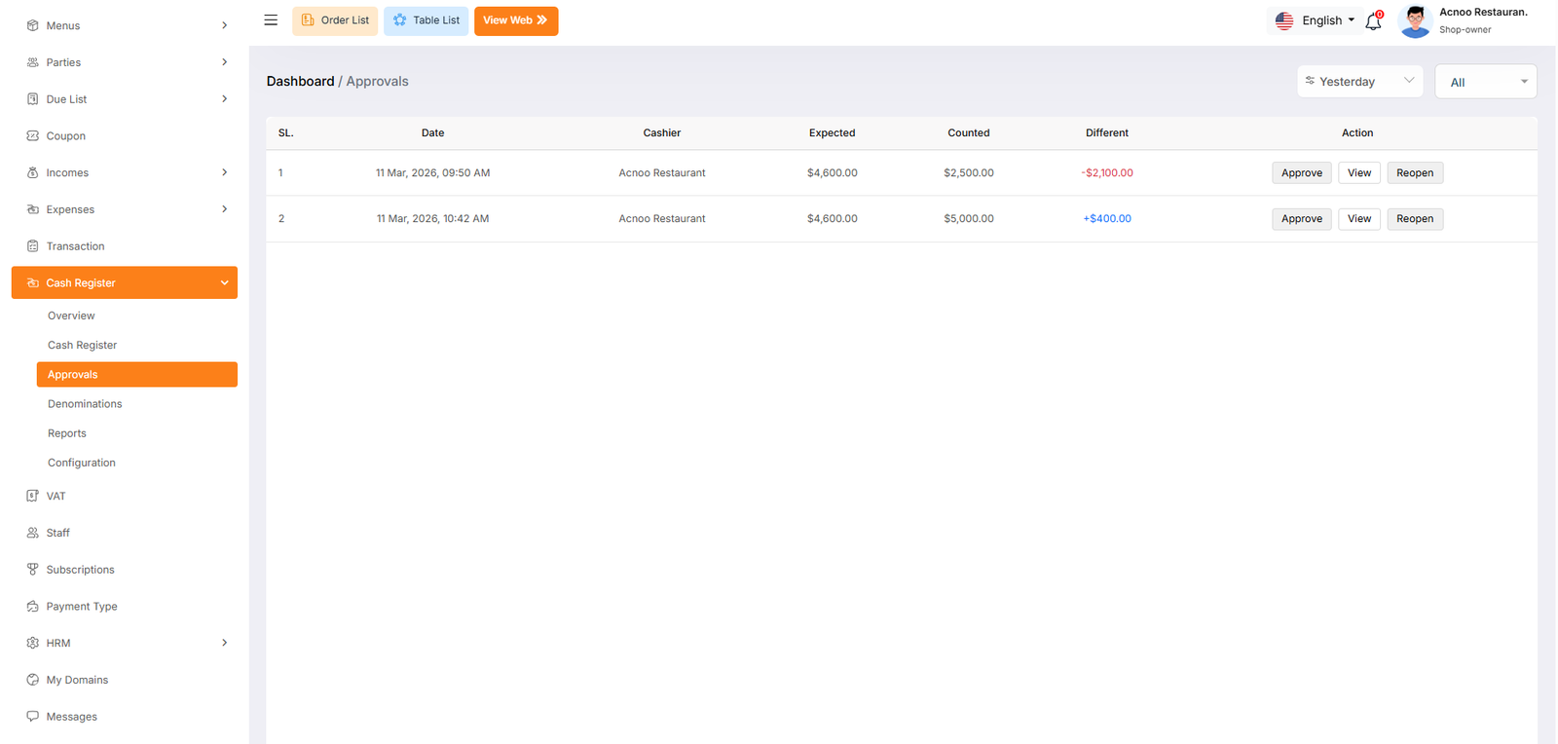Open the All status filter dropdown

(1485, 82)
